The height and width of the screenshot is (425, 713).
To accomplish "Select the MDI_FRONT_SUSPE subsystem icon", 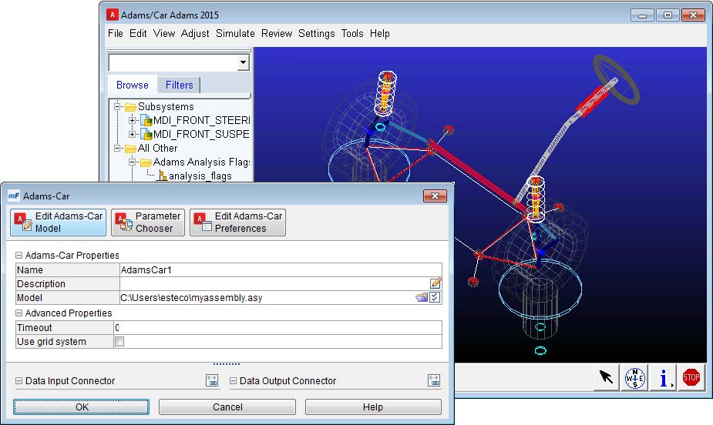I will [x=146, y=135].
